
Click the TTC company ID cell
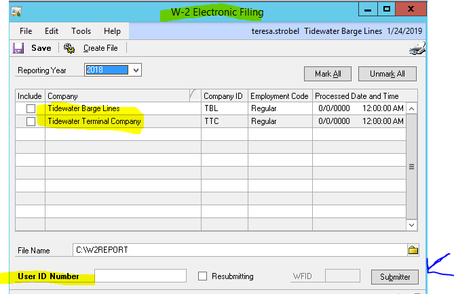[x=225, y=121]
